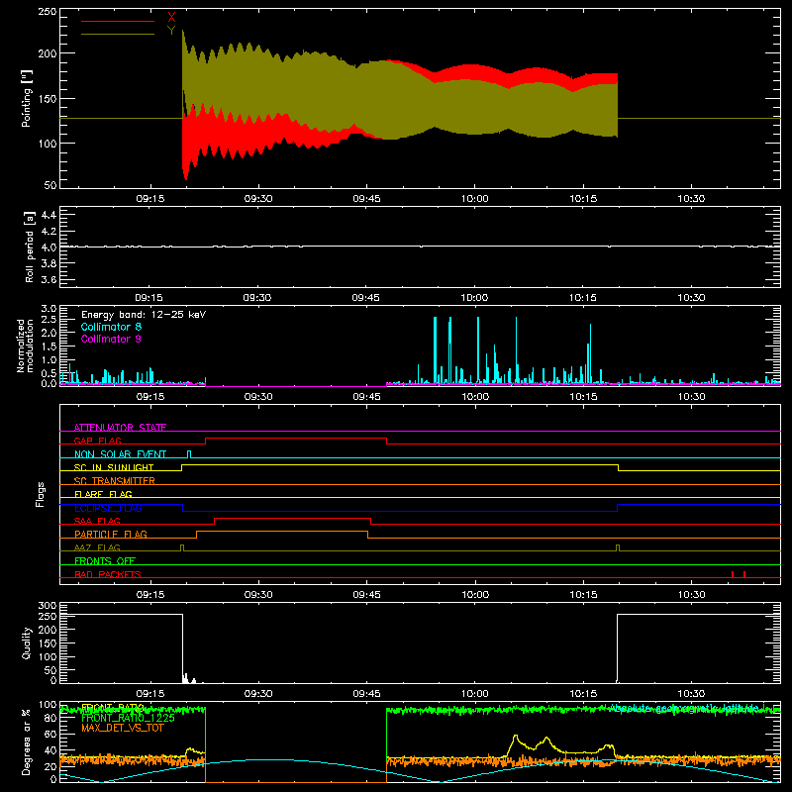Image resolution: width=792 pixels, height=792 pixels.
Task: Click the Pointing axis title
Action: tap(27, 98)
